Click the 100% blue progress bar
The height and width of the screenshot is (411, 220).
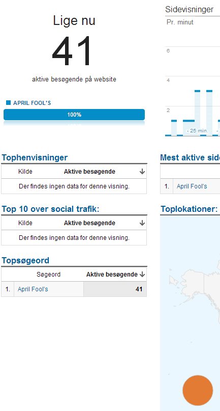(74, 115)
